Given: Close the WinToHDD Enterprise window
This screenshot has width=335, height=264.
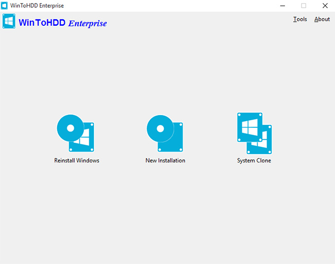Looking at the screenshot, I should point(325,6).
